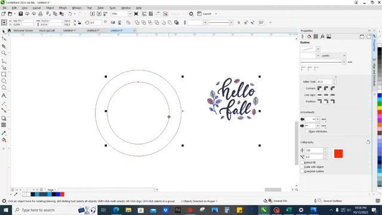Image resolution: width=382 pixels, height=215 pixels.
Task: Open line style settings ellipsis button
Action: 350,62
